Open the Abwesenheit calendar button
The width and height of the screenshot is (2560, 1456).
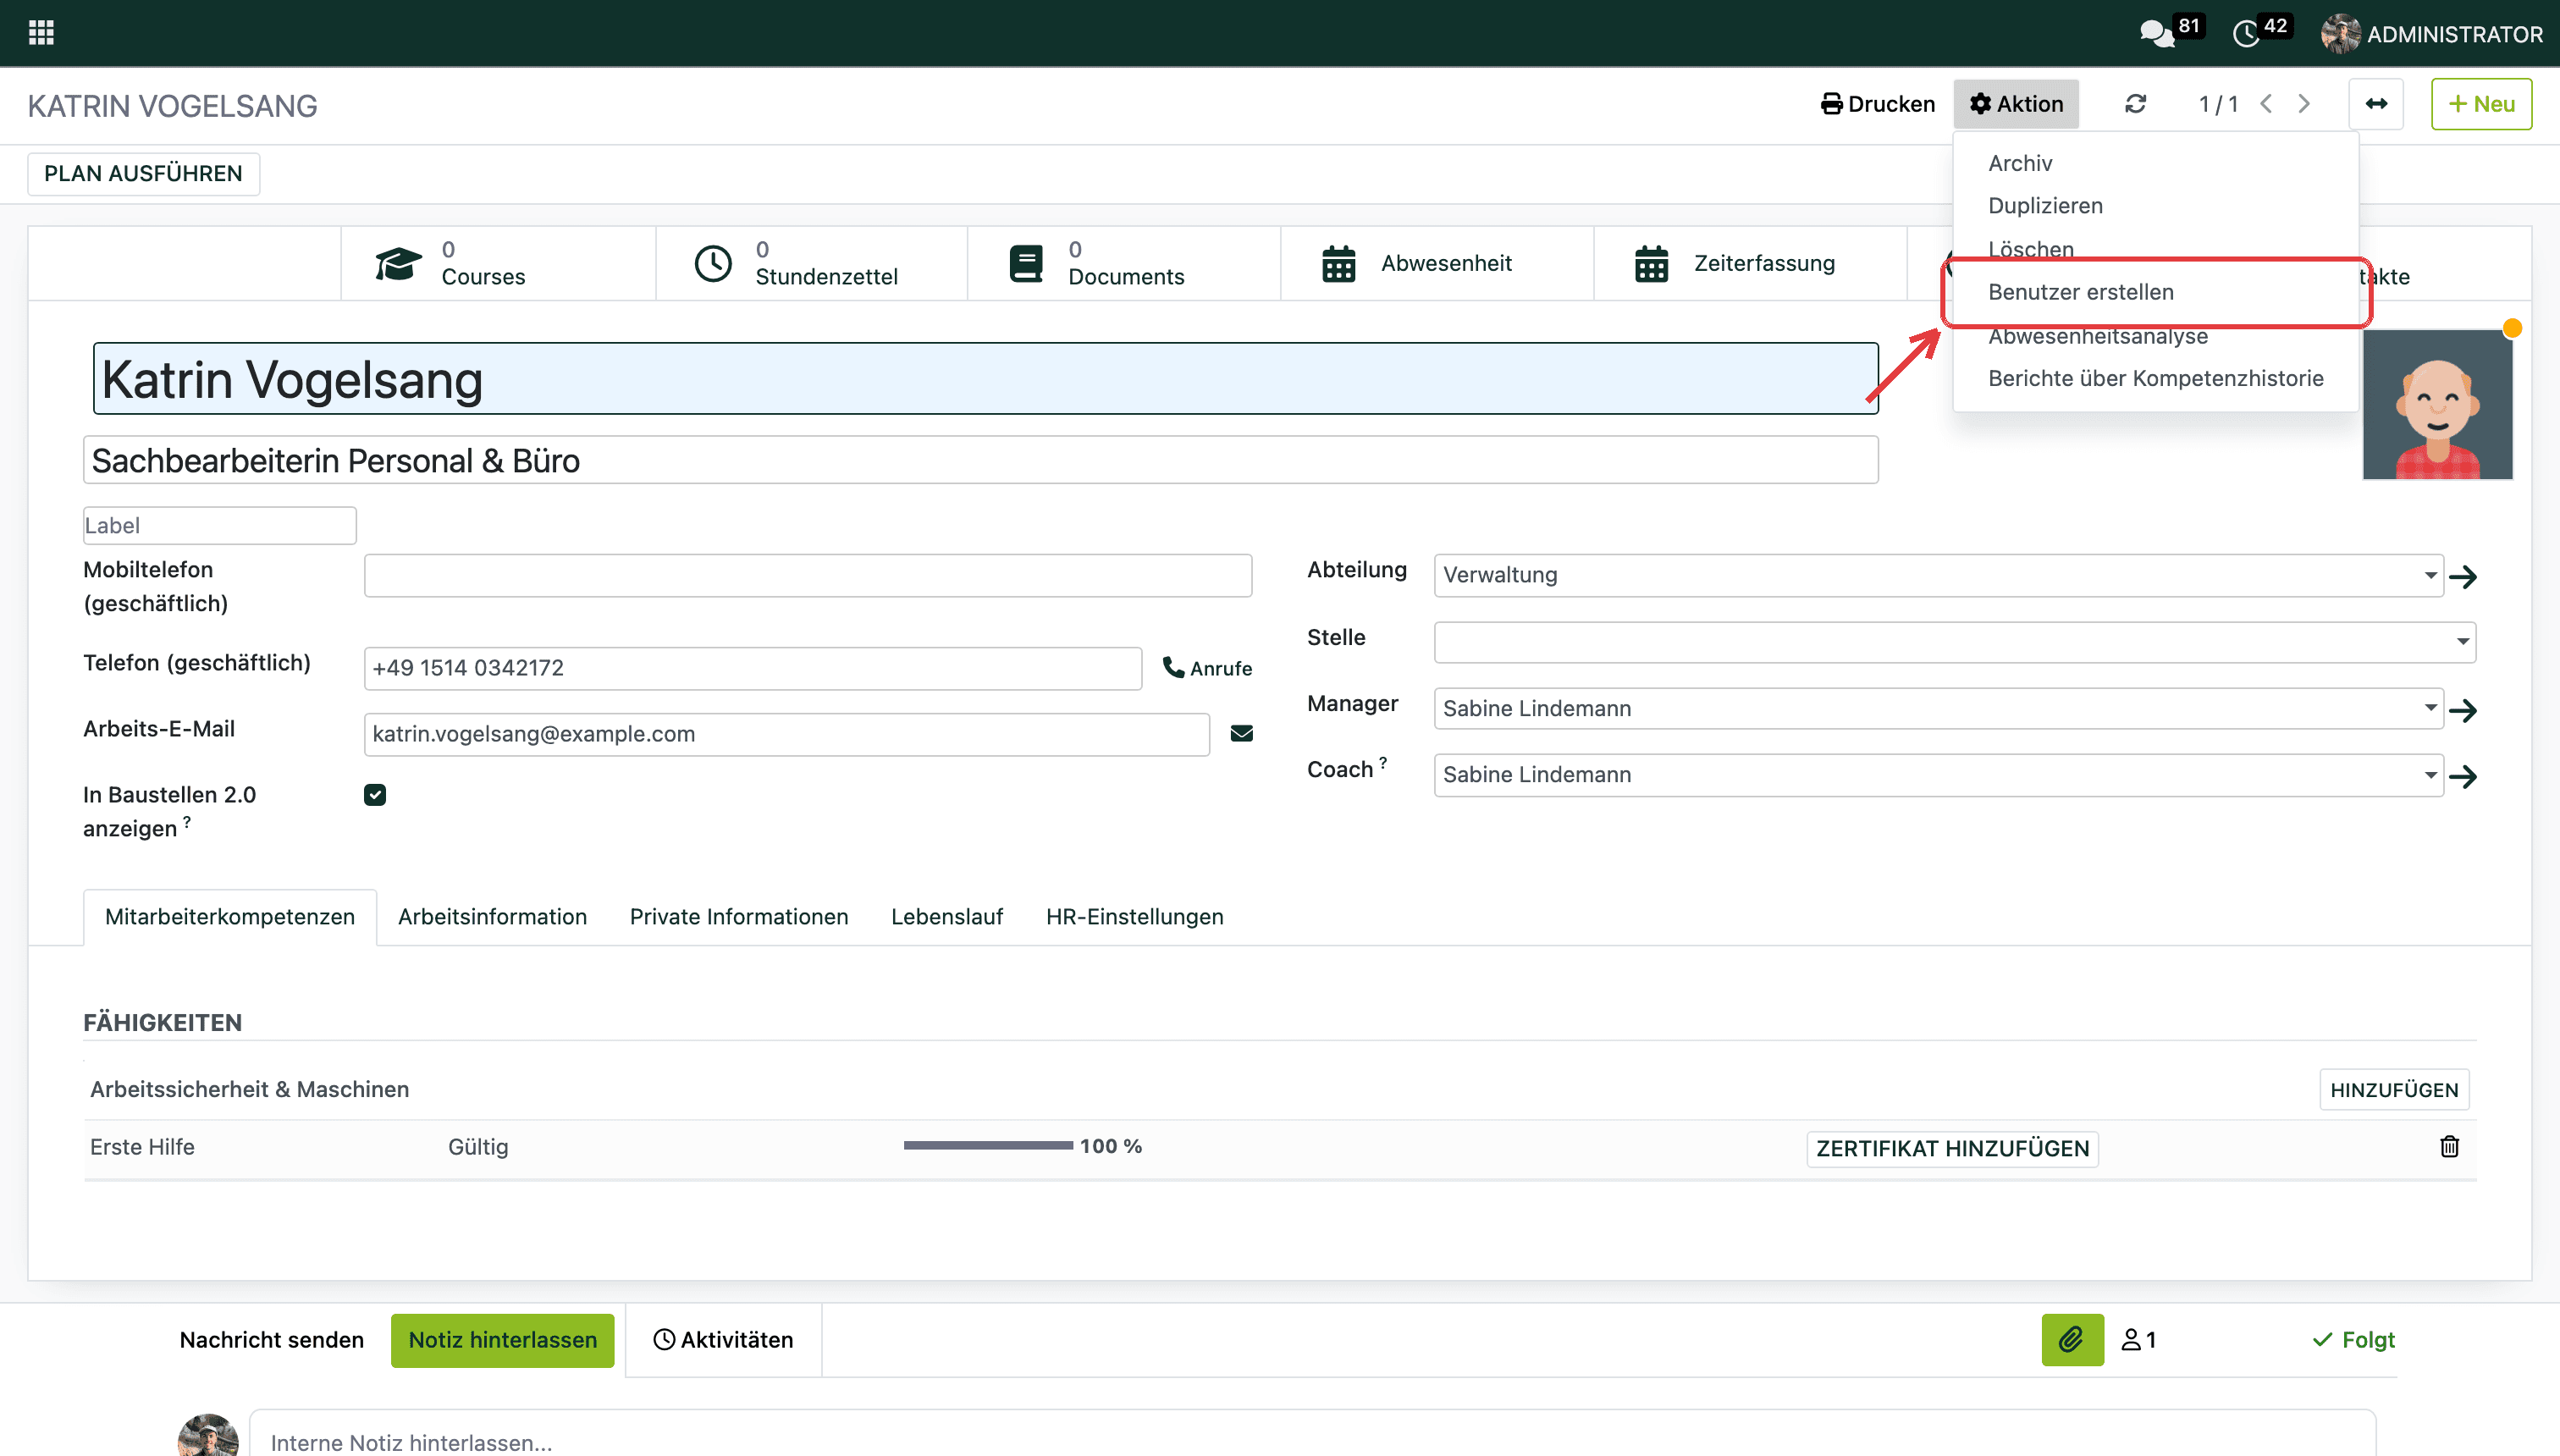1437,263
